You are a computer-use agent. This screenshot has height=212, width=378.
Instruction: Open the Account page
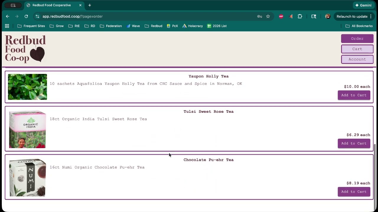pyautogui.click(x=357, y=59)
